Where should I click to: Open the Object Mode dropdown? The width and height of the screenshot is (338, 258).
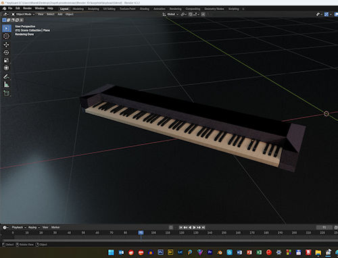pos(23,14)
